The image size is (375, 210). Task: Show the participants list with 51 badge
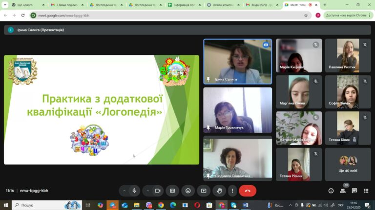343,191
